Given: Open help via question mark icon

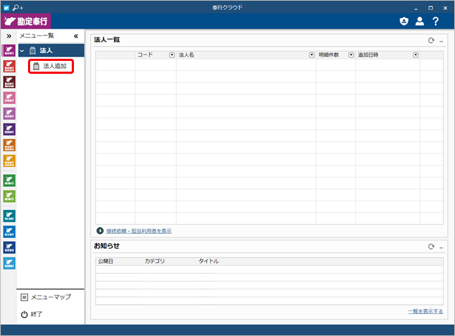Looking at the screenshot, I should [x=436, y=21].
